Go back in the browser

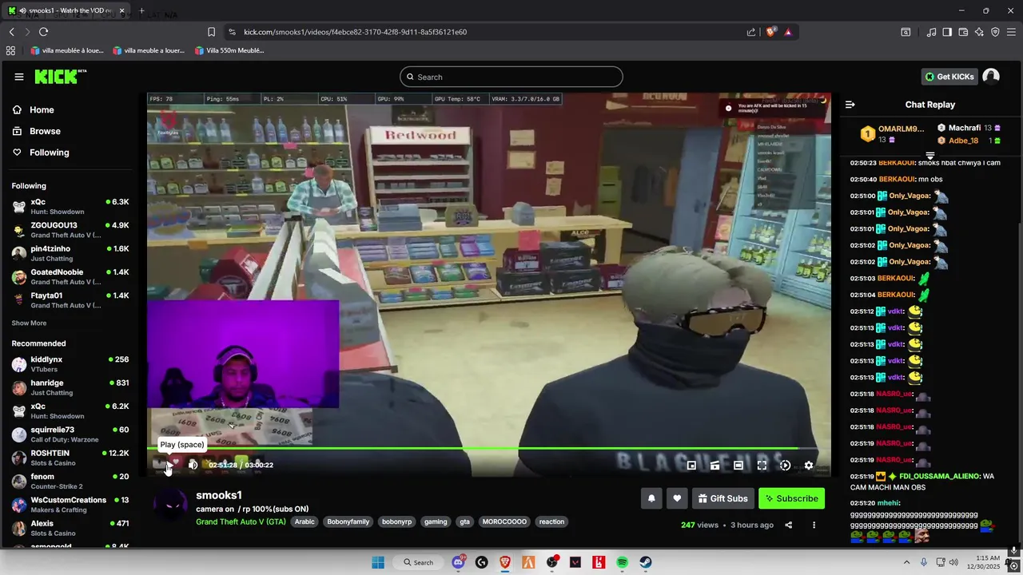(11, 32)
